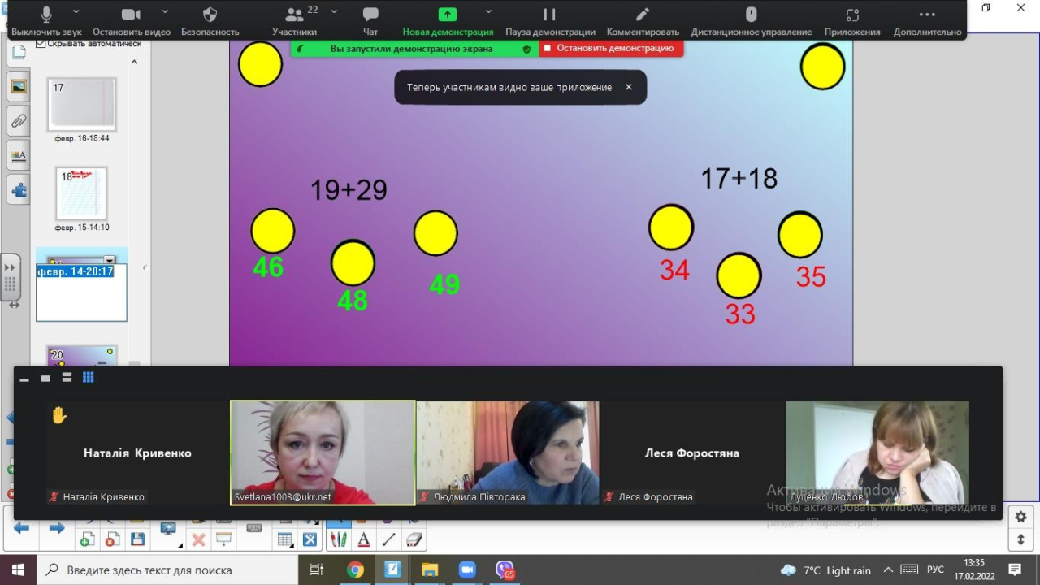Open the toolbar settings gear

pos(1021,517)
